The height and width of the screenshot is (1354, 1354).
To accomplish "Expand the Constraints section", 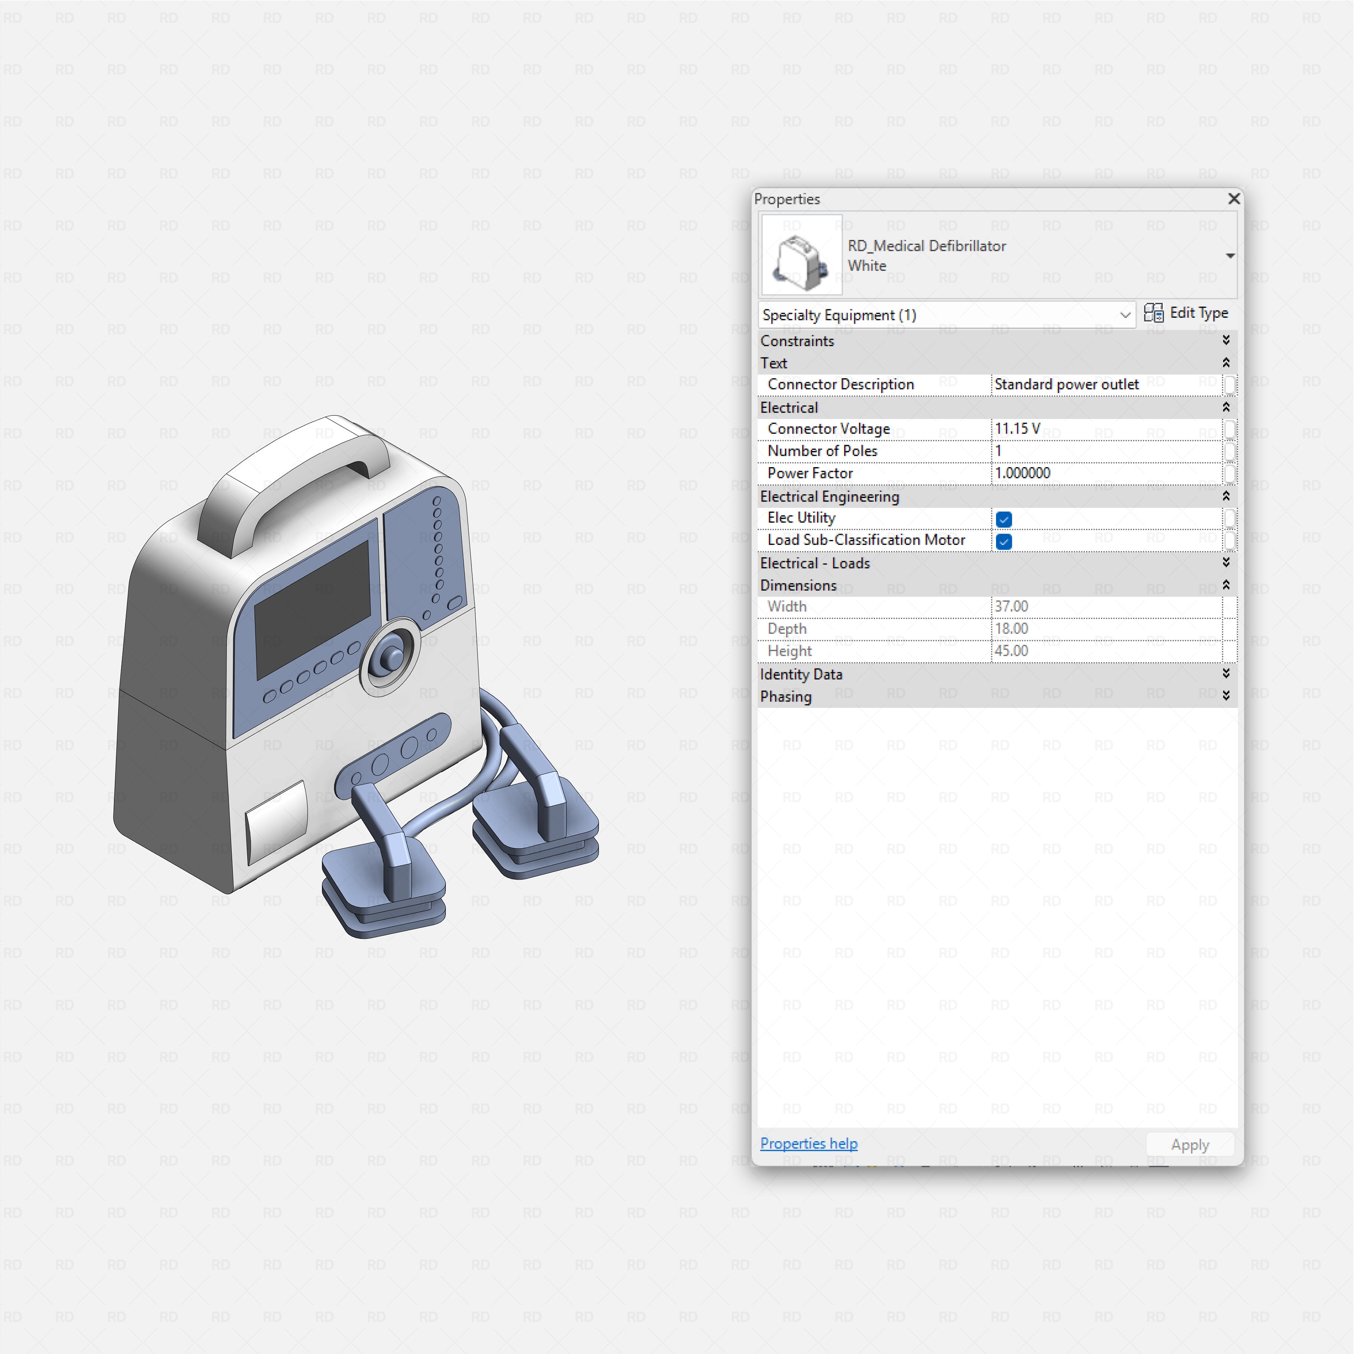I will (x=1227, y=341).
